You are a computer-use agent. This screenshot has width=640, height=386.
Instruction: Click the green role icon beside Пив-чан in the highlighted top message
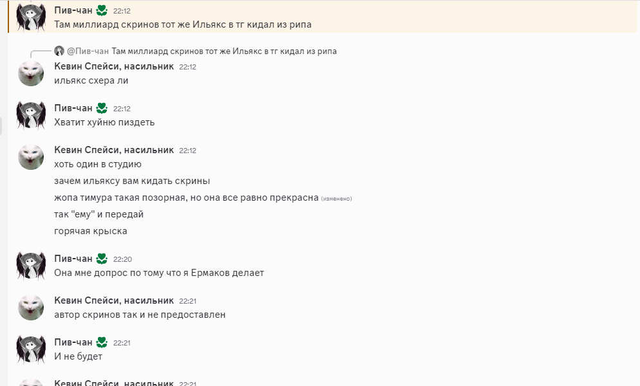click(x=102, y=10)
